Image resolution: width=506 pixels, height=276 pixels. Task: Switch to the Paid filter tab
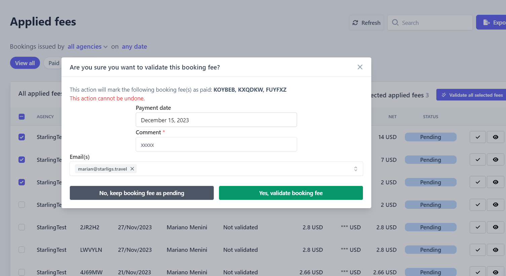tap(54, 63)
